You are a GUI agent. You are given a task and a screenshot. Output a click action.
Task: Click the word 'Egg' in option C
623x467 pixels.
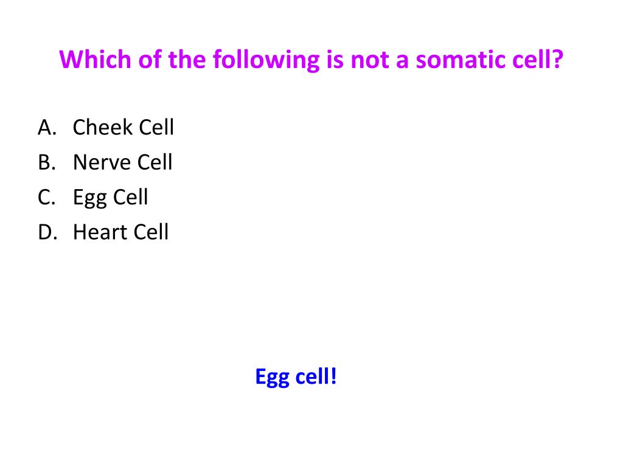click(90, 198)
